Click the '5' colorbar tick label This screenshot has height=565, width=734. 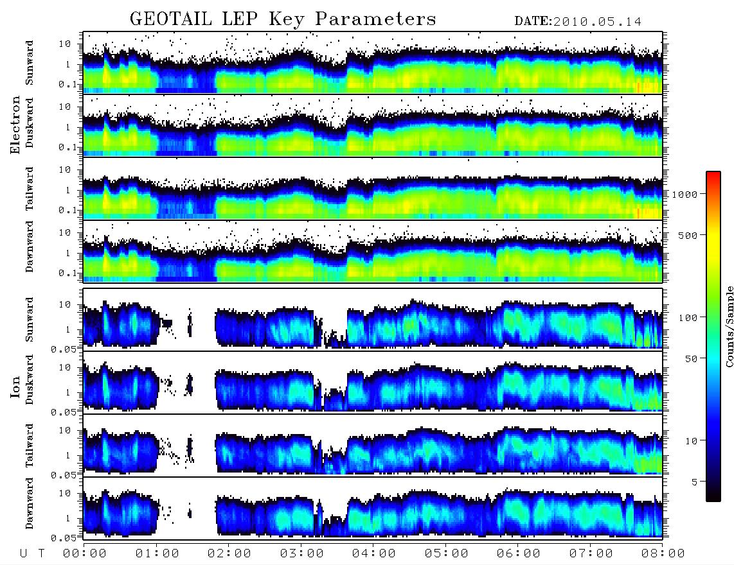click(694, 482)
